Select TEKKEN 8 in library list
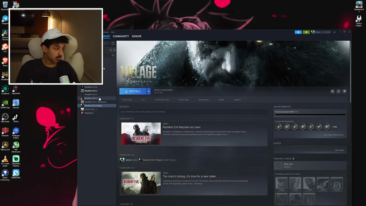Image resolution: width=366 pixels, height=206 pixels. tap(89, 113)
